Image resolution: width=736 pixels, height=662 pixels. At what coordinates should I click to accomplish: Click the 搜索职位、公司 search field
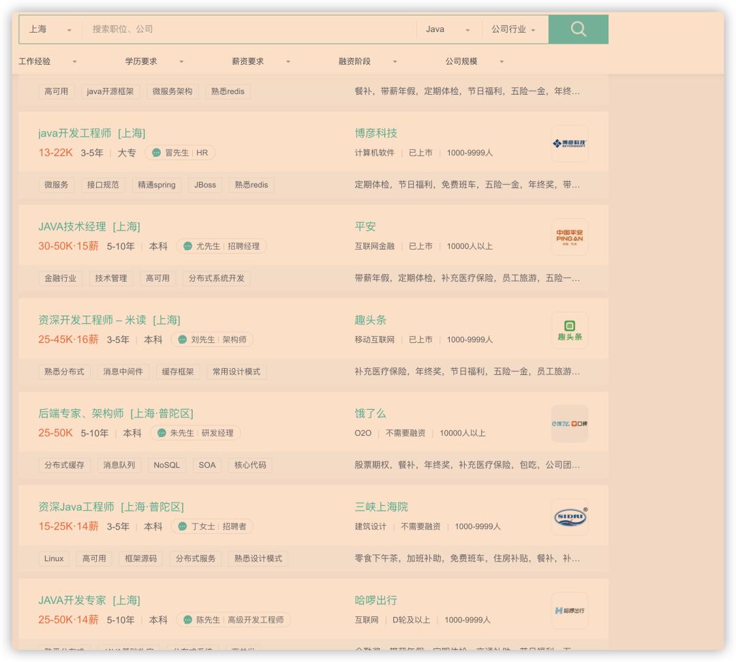pyautogui.click(x=249, y=29)
